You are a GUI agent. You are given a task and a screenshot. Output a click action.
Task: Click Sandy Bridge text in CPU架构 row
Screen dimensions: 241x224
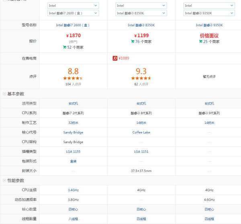tap(73, 142)
